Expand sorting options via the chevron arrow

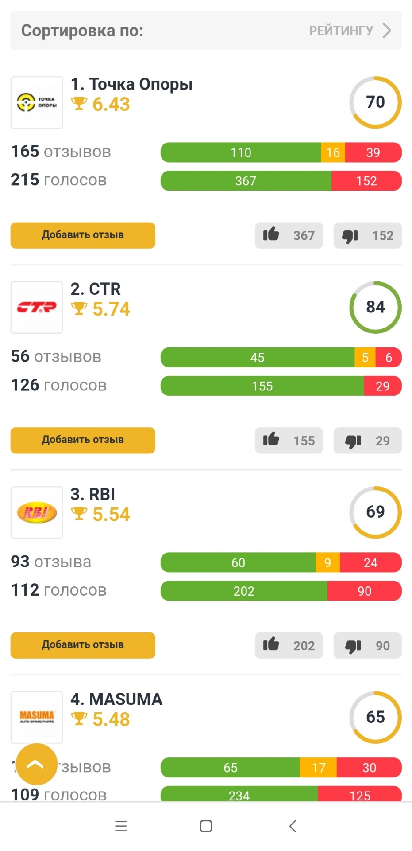(386, 30)
